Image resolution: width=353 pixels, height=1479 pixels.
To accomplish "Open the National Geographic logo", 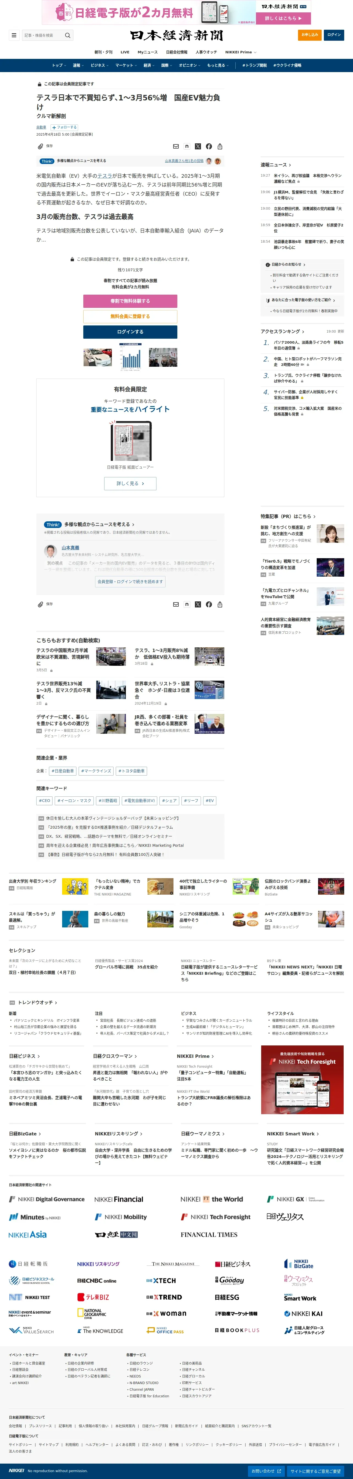I will 92,1314.
